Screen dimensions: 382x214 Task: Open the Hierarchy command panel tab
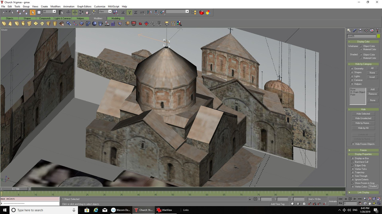360,31
